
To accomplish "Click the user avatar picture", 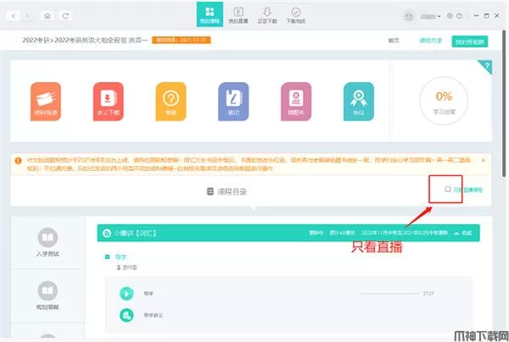I will pos(409,15).
